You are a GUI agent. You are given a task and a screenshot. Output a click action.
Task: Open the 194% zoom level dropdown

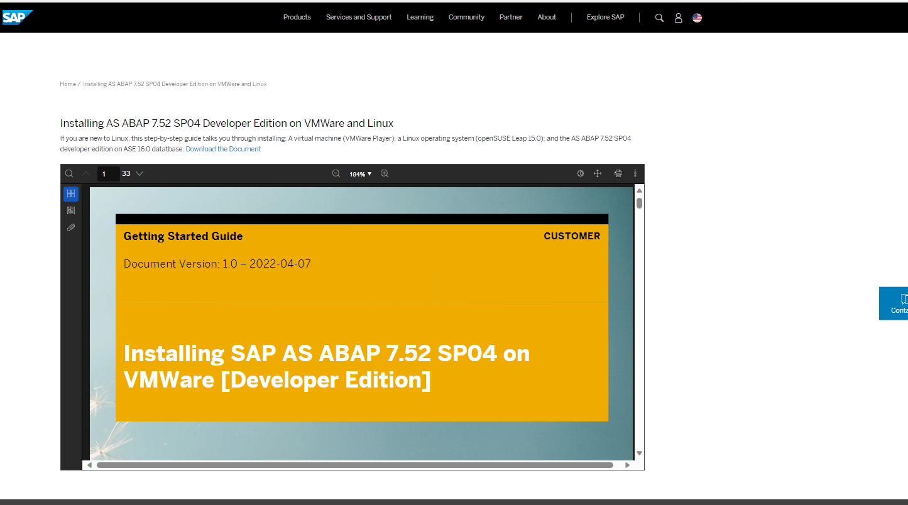361,174
